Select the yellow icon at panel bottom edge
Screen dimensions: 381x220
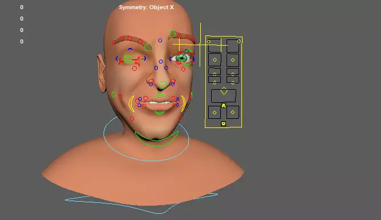tap(224, 124)
